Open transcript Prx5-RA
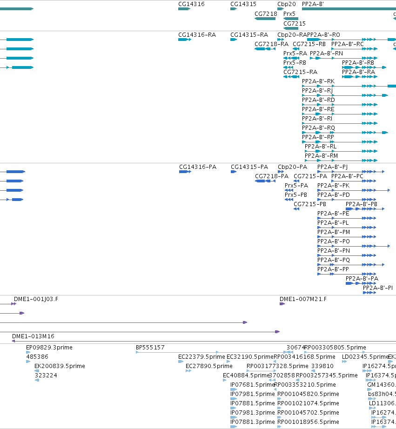This screenshot has width=396, height=429. coord(295,54)
